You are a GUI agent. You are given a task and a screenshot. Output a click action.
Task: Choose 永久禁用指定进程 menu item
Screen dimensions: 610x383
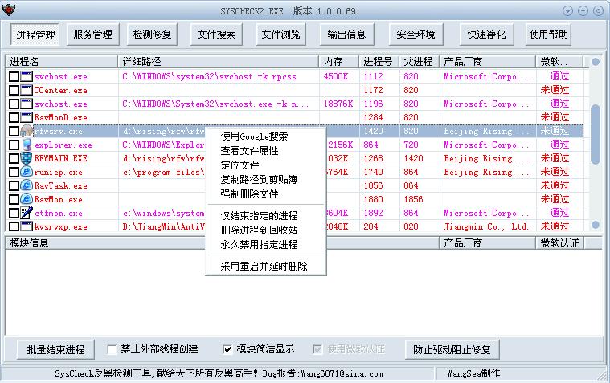tap(266, 245)
